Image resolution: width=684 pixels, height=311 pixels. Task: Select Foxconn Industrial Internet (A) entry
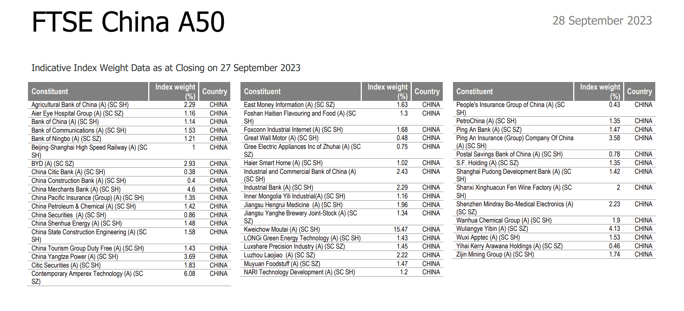point(293,130)
